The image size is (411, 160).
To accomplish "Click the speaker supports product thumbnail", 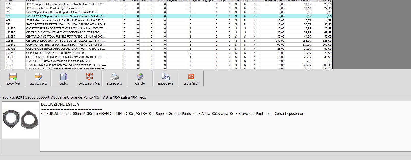I will [x=21, y=120].
